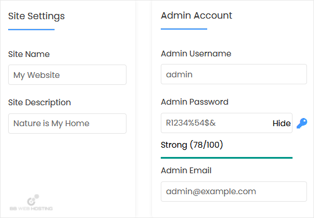Click the Site Description label
Viewport: 314px width, 218px height.
point(39,102)
